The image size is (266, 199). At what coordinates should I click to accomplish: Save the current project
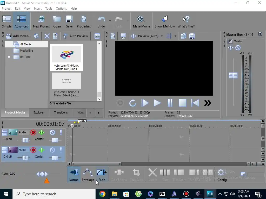[x=69, y=22]
